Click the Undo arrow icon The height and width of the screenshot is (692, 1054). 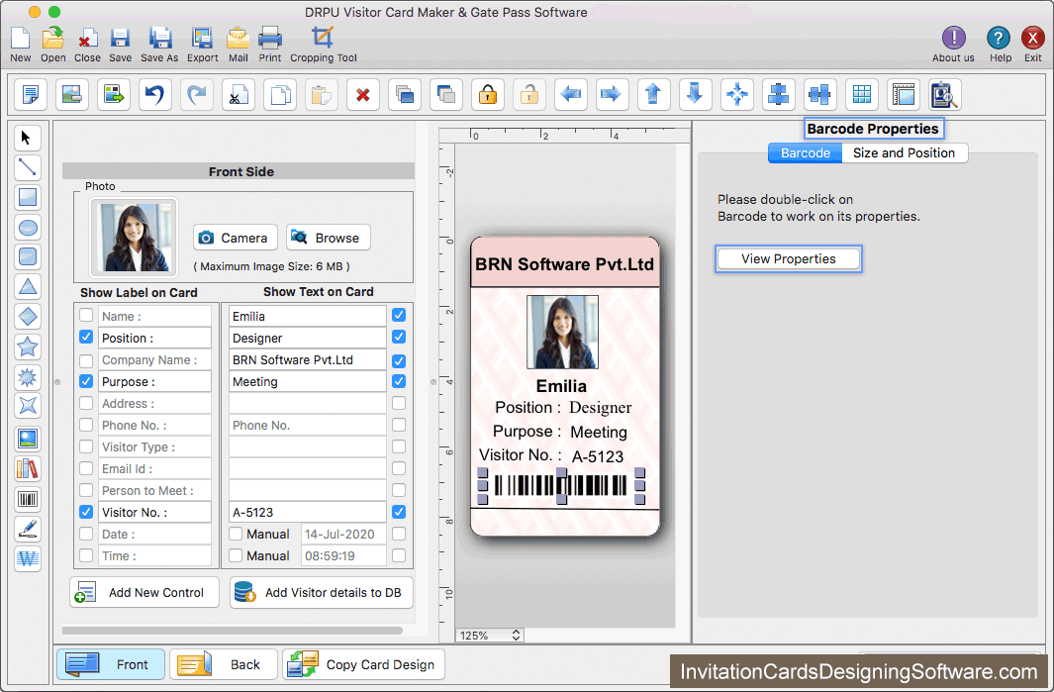155,95
